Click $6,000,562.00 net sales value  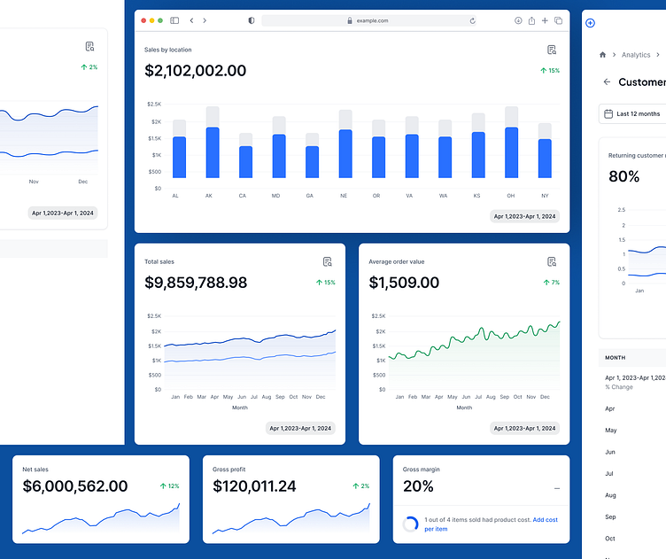point(75,486)
